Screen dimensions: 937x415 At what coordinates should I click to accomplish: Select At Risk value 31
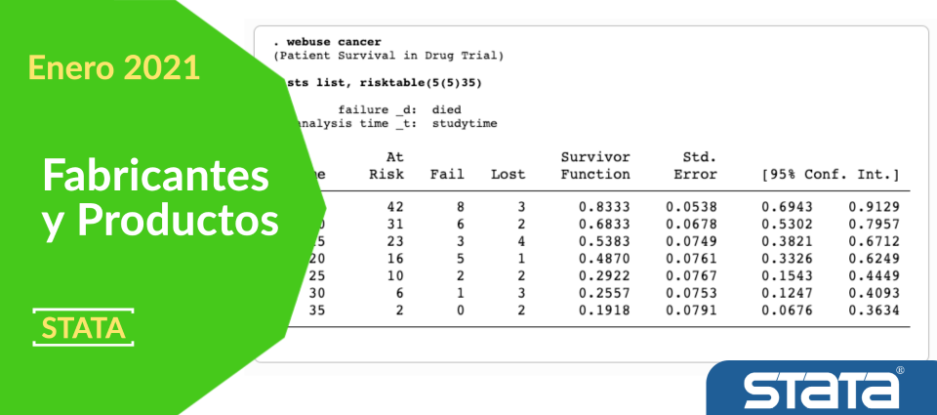point(395,225)
